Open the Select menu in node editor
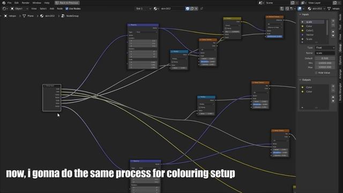This screenshot has height=193, width=343. click(43, 9)
